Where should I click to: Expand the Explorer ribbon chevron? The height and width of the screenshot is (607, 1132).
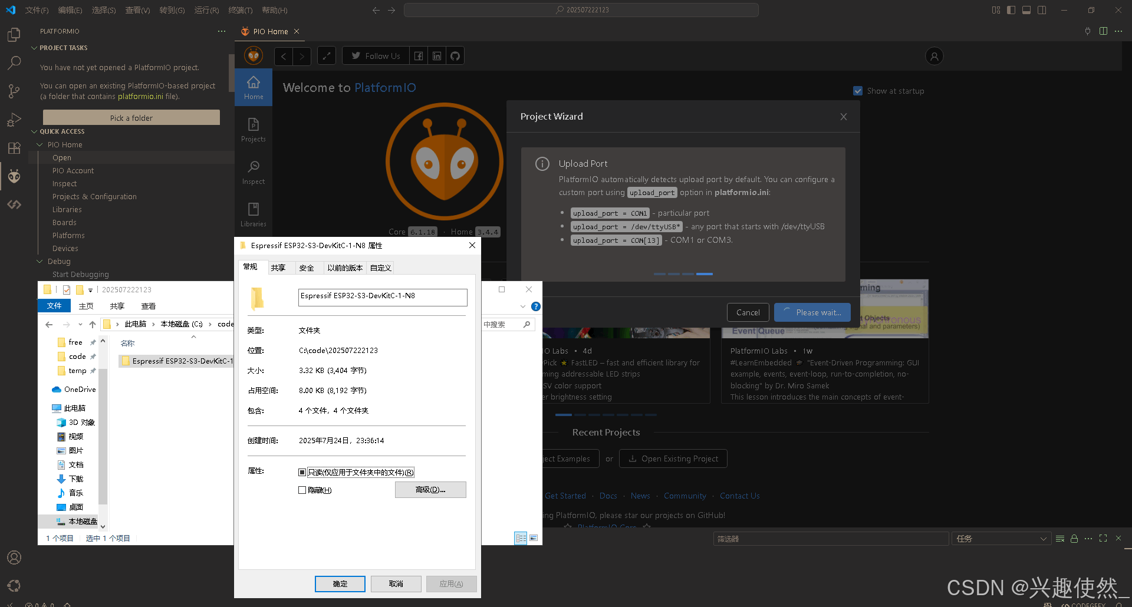pyautogui.click(x=523, y=306)
